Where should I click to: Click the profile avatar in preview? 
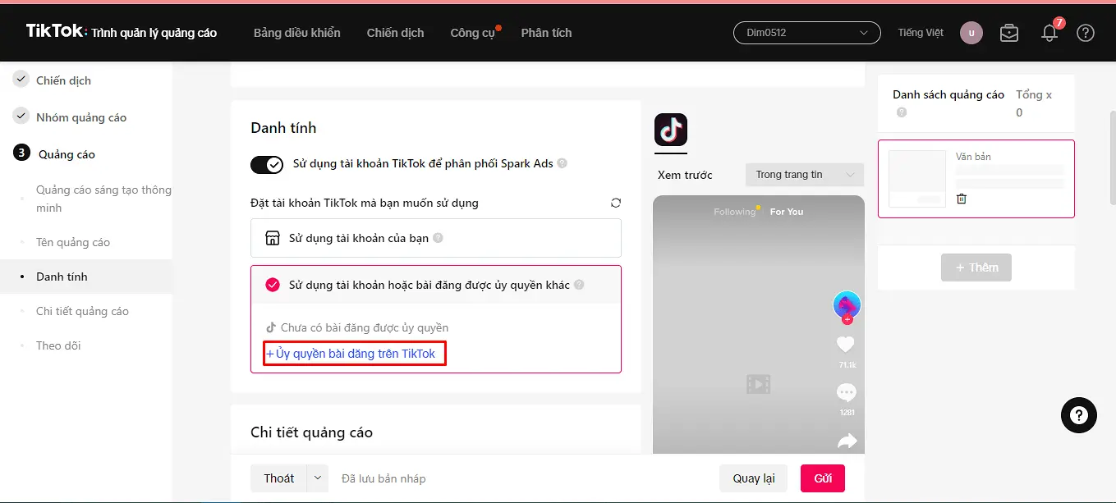(847, 305)
